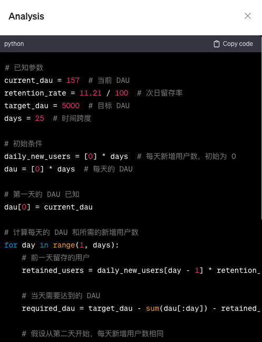Click the 157 value in current_dau line

click(73, 80)
